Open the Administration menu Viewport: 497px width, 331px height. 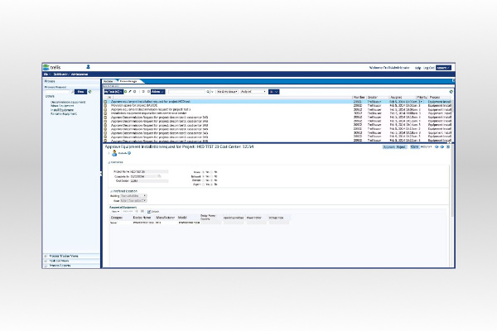(x=79, y=74)
